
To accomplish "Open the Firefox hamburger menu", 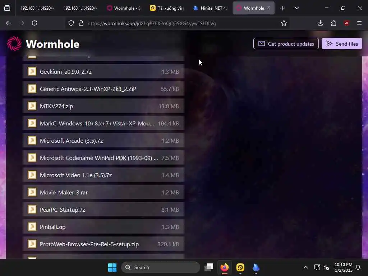I will point(359,23).
